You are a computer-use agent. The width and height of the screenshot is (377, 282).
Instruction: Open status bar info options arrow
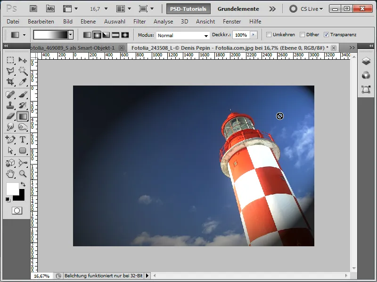click(148, 276)
